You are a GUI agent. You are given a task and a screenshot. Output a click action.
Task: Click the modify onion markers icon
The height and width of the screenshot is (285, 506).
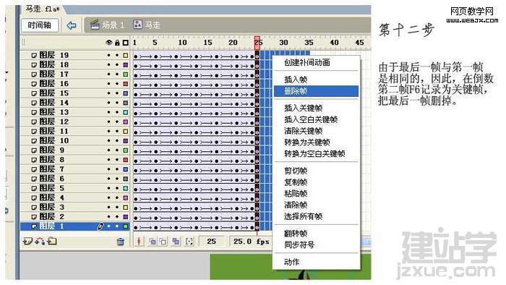tap(189, 242)
